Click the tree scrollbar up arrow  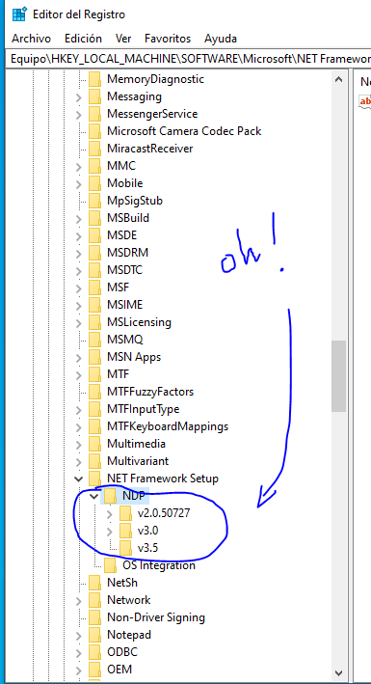coord(338,79)
